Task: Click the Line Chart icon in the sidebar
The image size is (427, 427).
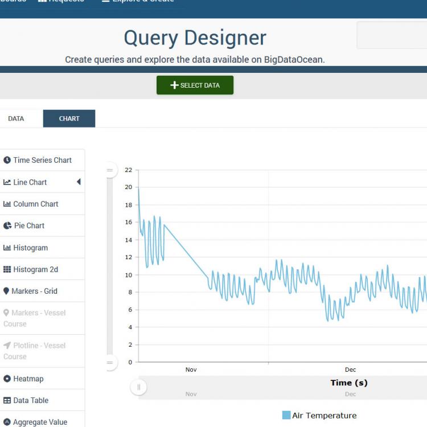Action: 7,182
